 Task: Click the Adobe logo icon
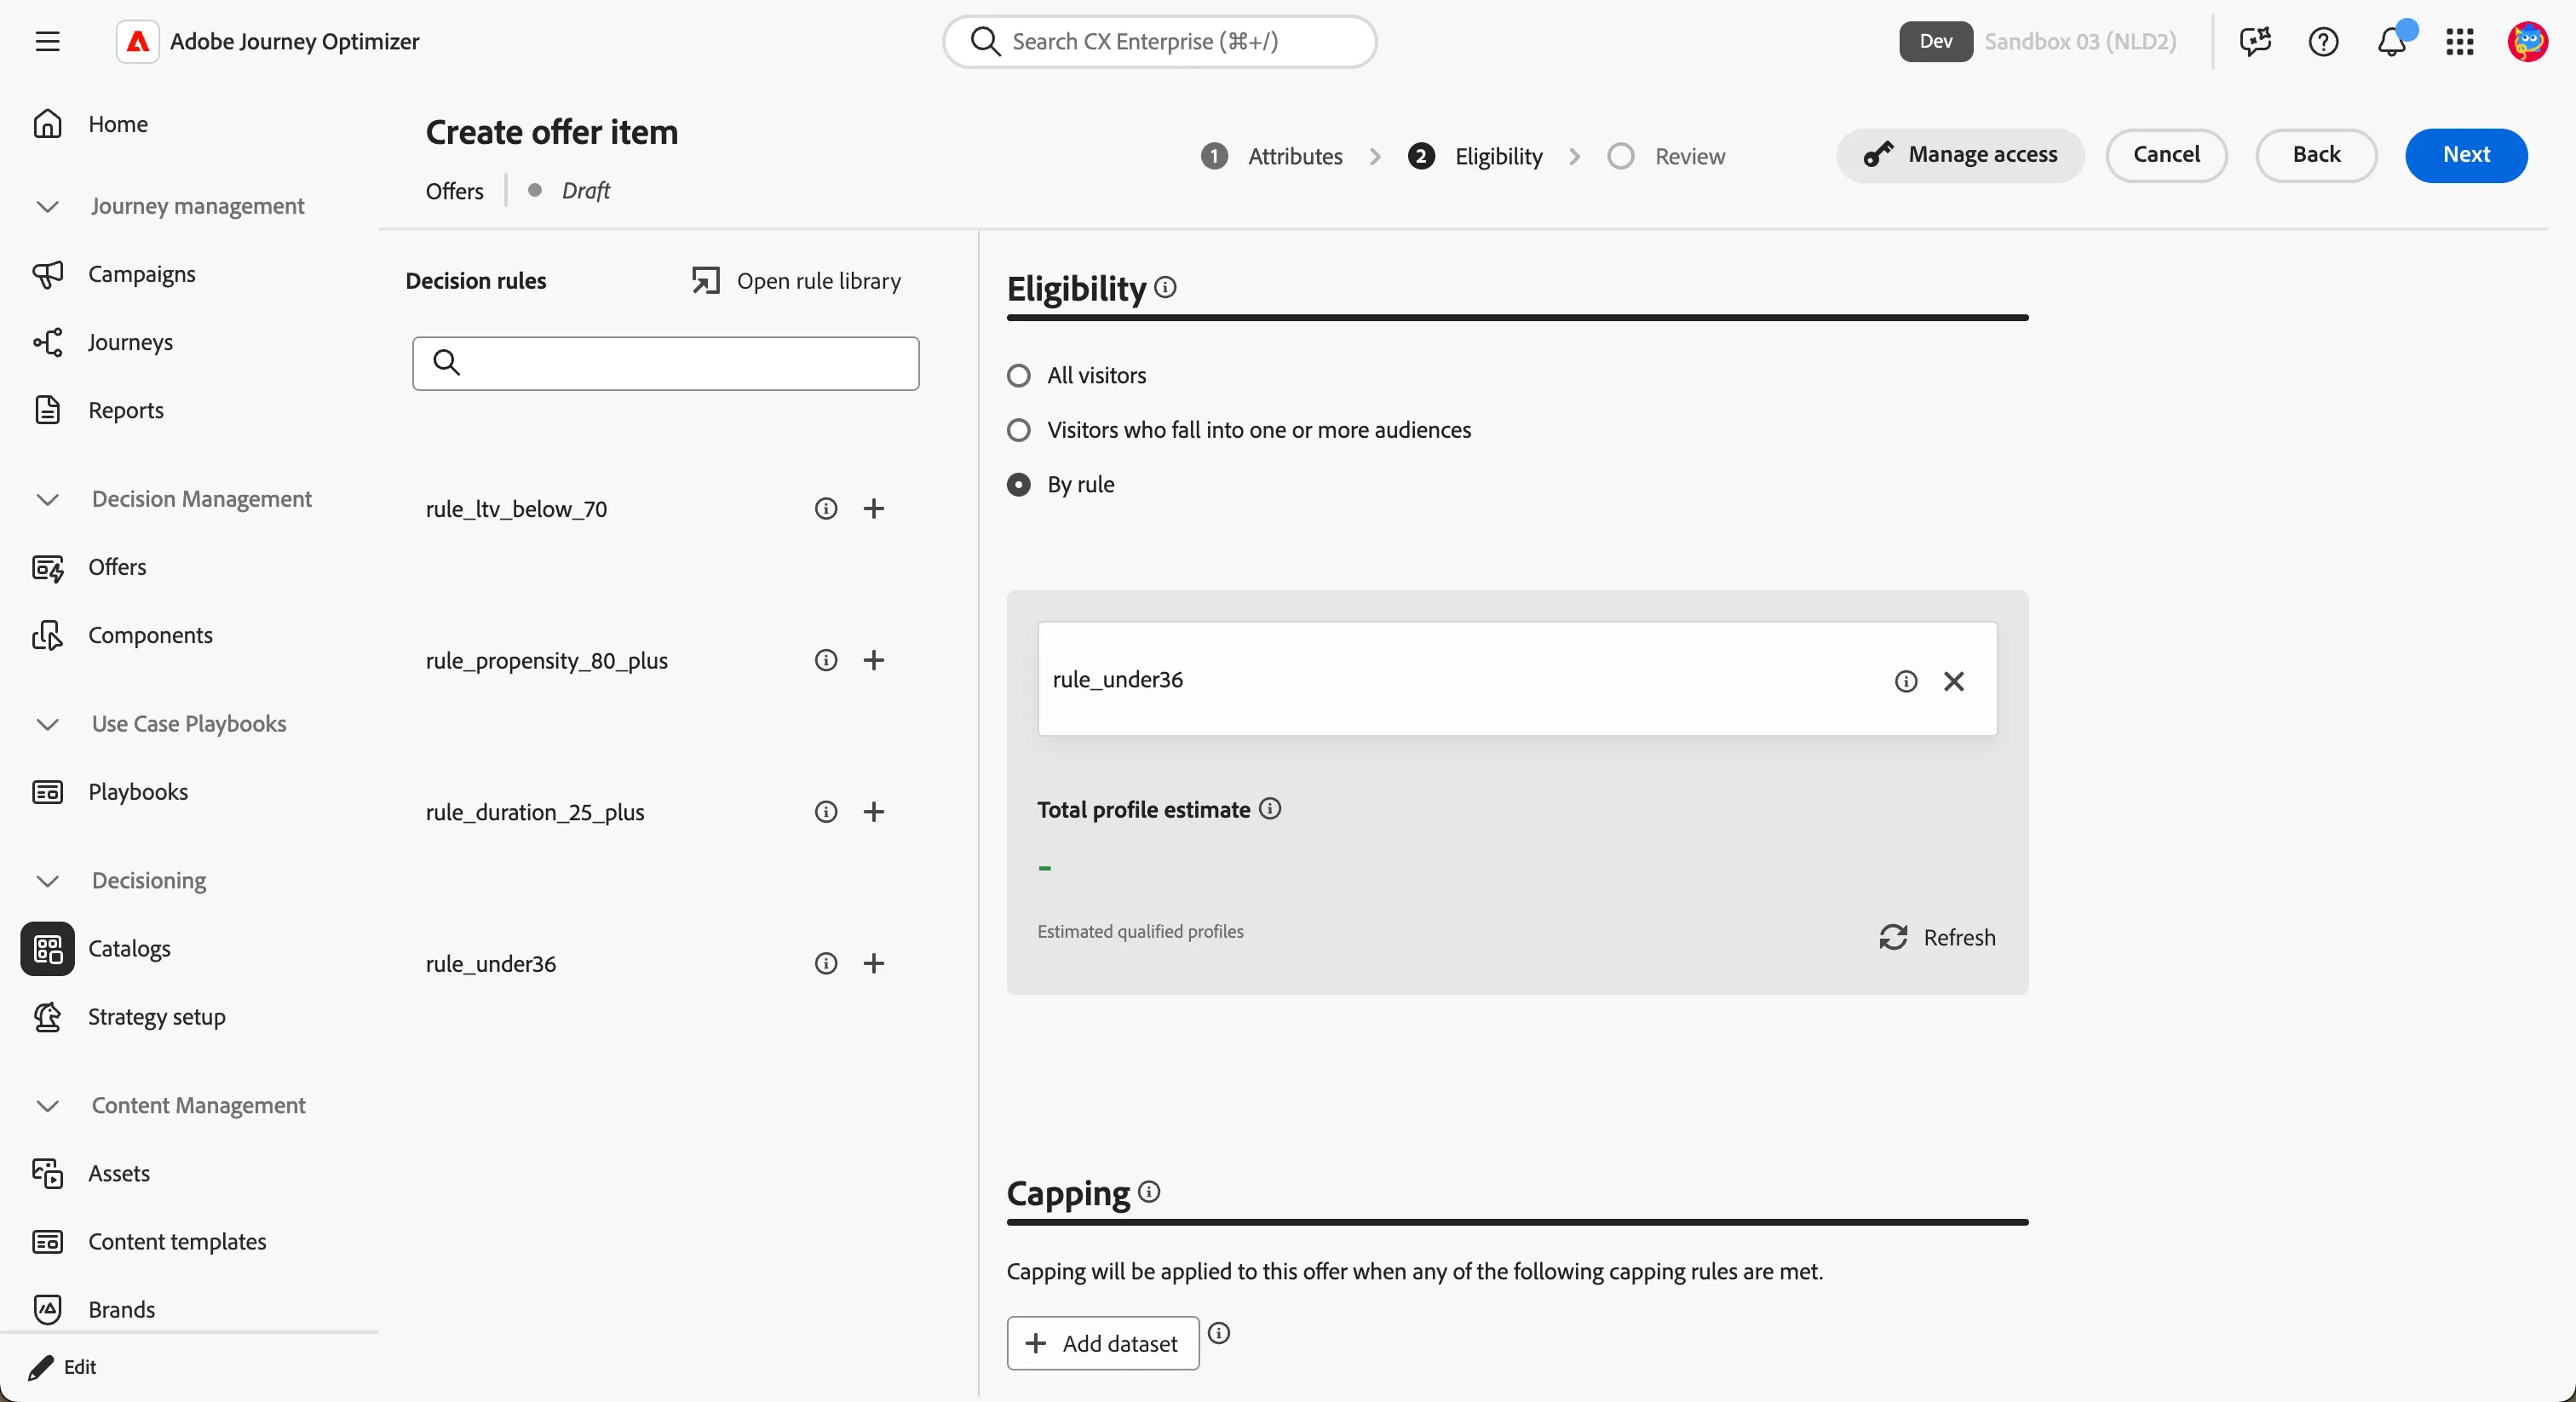tap(138, 41)
